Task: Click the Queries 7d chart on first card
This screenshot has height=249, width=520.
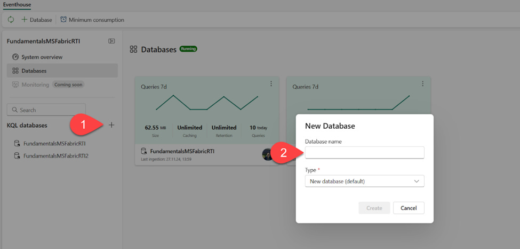Action: click(x=207, y=102)
